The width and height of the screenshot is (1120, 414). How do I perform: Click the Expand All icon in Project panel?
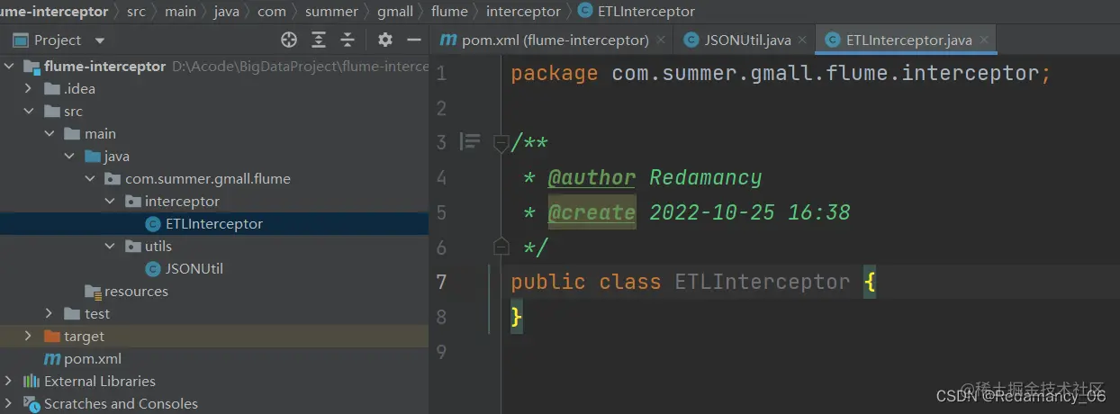(319, 40)
